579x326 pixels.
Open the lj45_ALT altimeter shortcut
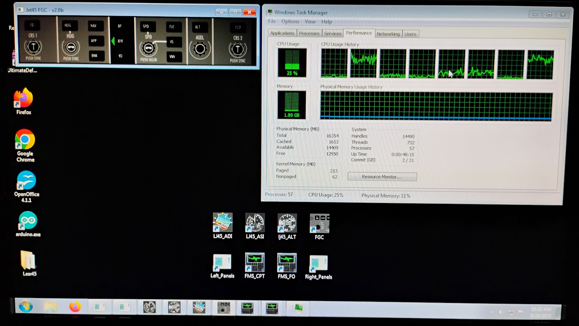click(287, 223)
